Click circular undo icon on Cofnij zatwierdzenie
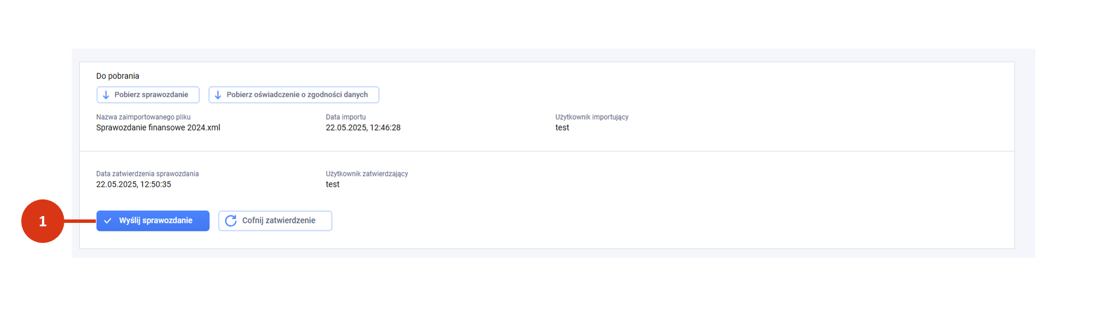This screenshot has width=1102, height=322. point(231,221)
